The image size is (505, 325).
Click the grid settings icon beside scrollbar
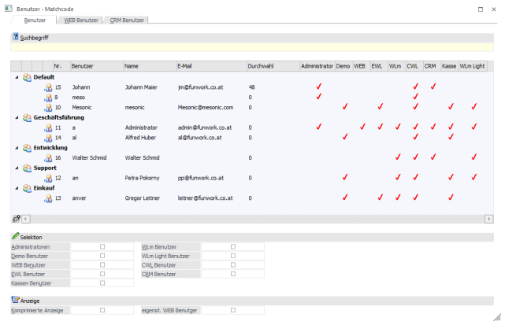pos(17,218)
